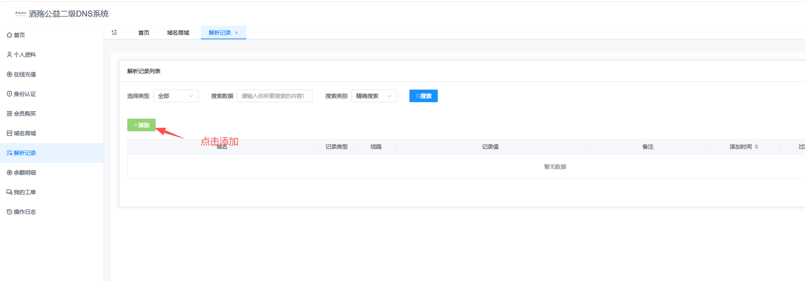805x281 pixels.
Task: Go to 在线充值 page
Action: point(52,74)
